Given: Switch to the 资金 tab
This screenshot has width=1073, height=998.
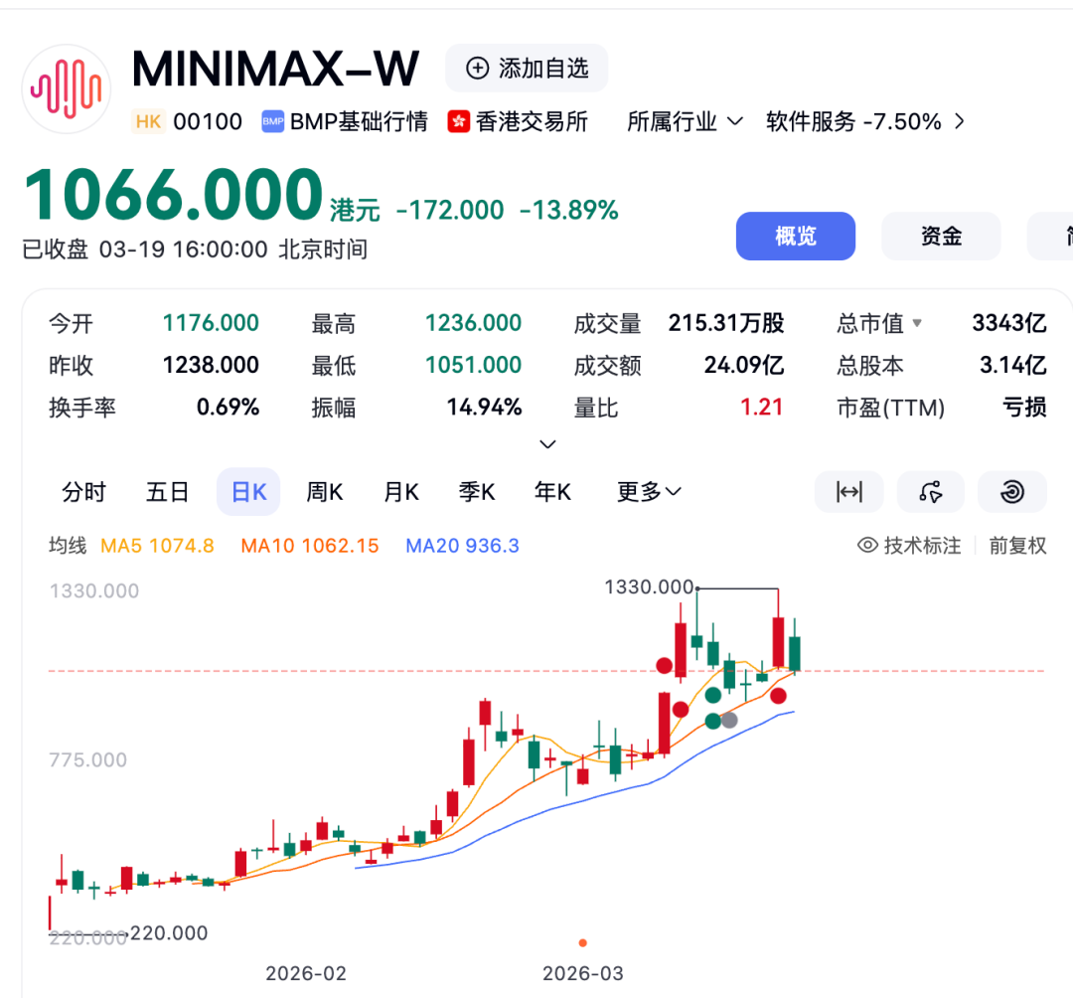Looking at the screenshot, I should (x=940, y=236).
